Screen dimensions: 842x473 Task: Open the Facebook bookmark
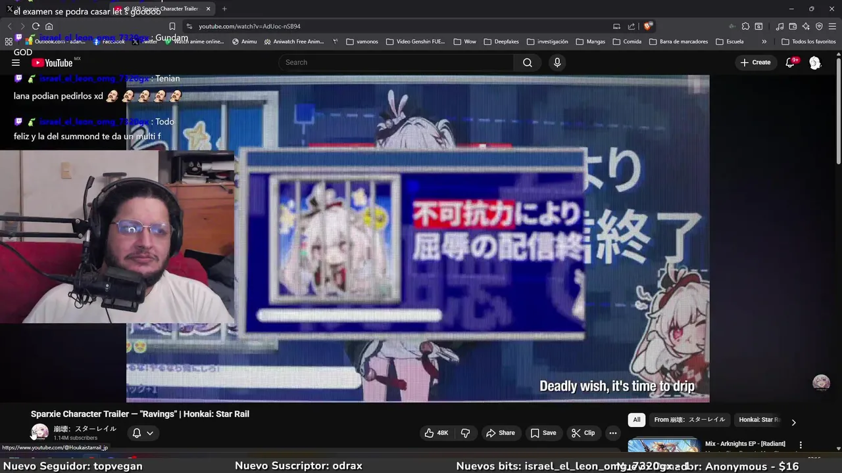click(x=109, y=41)
